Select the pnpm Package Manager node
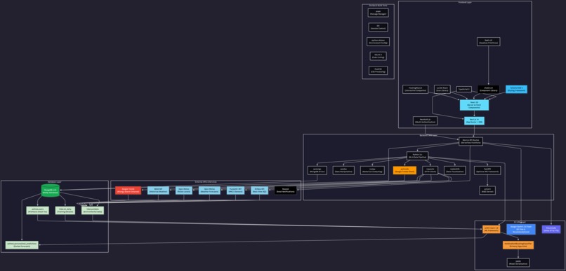This screenshot has width=566, height=271. tap(378, 13)
